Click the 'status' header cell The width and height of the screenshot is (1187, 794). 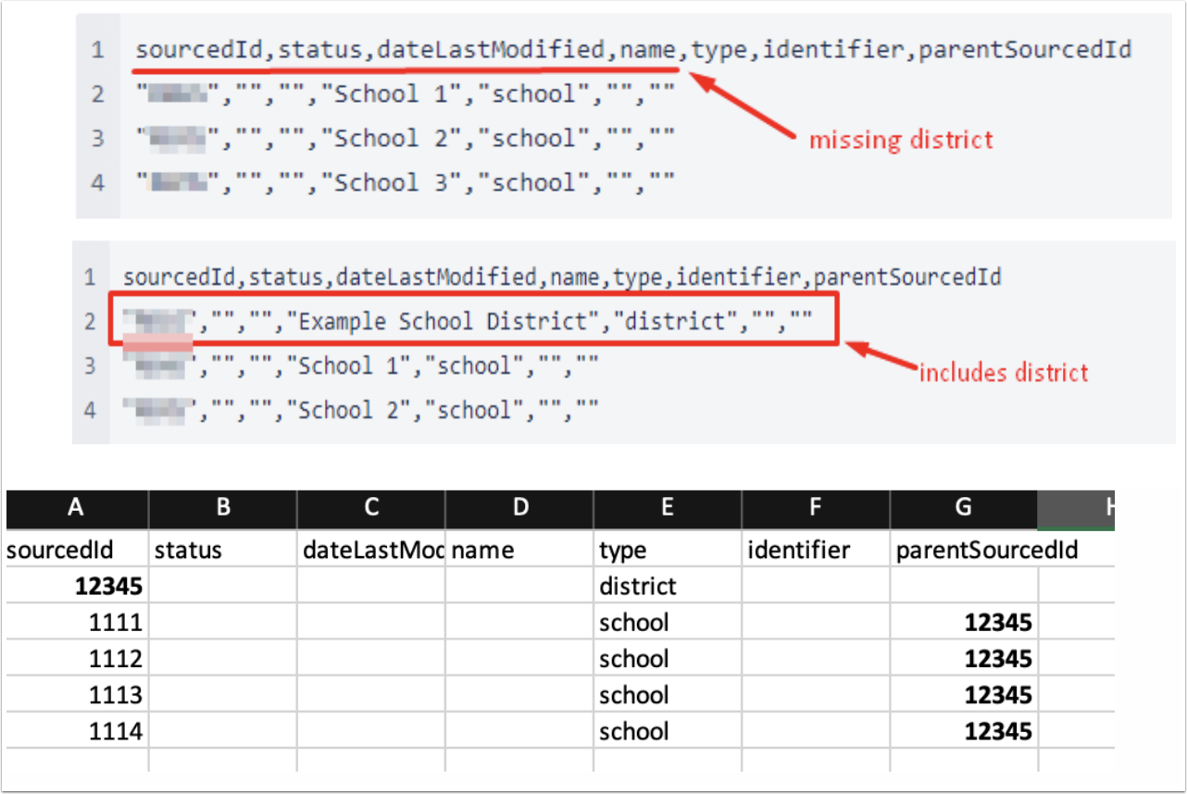pos(223,550)
